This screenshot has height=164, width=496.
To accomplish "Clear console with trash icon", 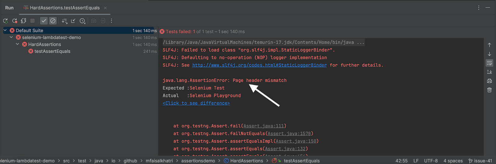I will (x=489, y=90).
